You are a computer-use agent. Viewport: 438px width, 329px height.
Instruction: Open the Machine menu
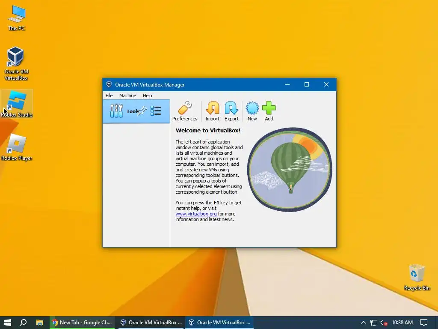(127, 96)
